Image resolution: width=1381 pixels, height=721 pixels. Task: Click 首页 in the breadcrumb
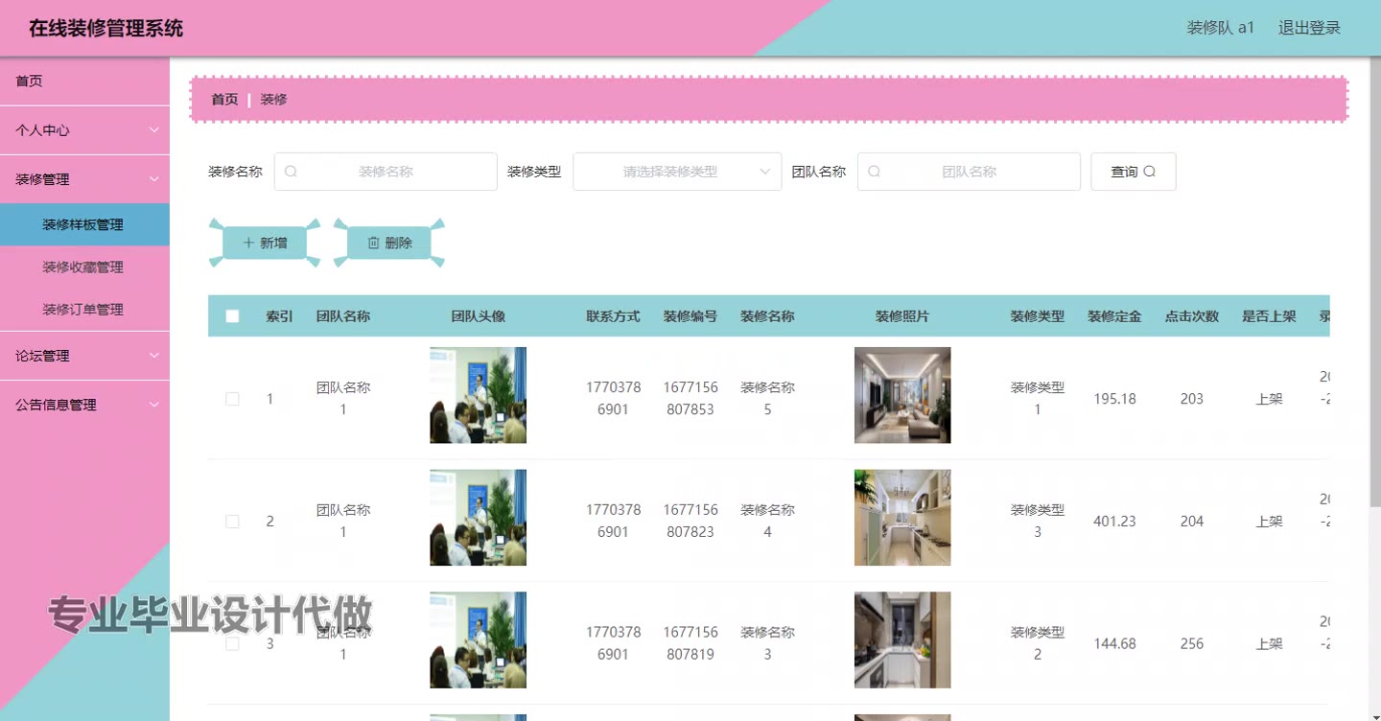[x=224, y=99]
